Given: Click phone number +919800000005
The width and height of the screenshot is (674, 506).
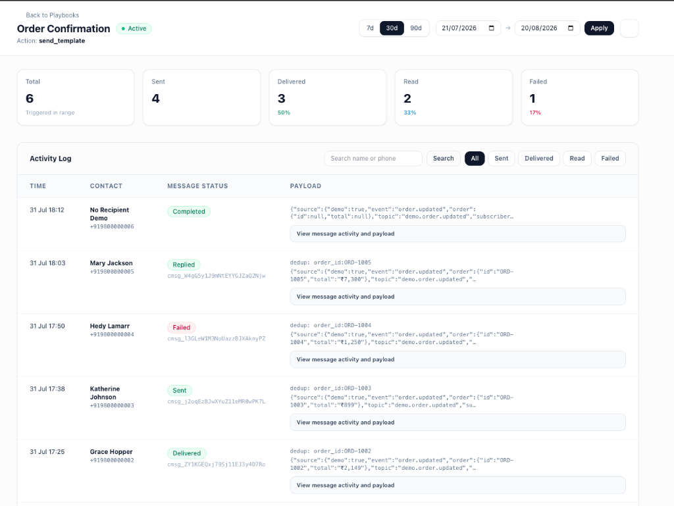Looking at the screenshot, I should (112, 272).
